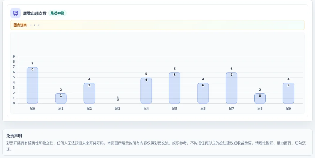Click the 尾5 bar in the chart

[175, 88]
